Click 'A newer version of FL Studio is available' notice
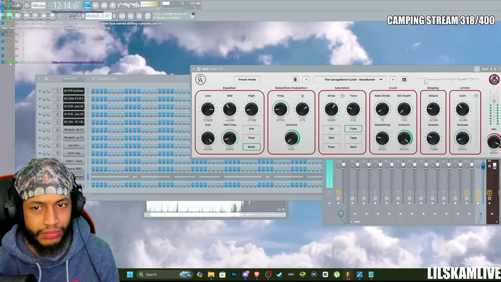The height and width of the screenshot is (282, 501). click(174, 16)
